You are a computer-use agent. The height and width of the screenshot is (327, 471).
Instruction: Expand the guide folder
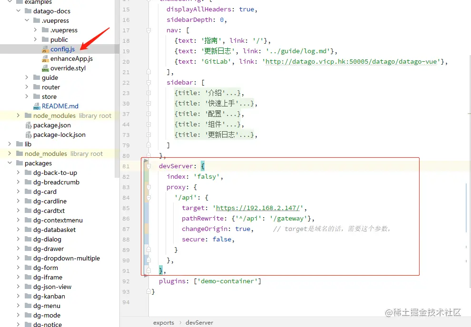click(27, 77)
